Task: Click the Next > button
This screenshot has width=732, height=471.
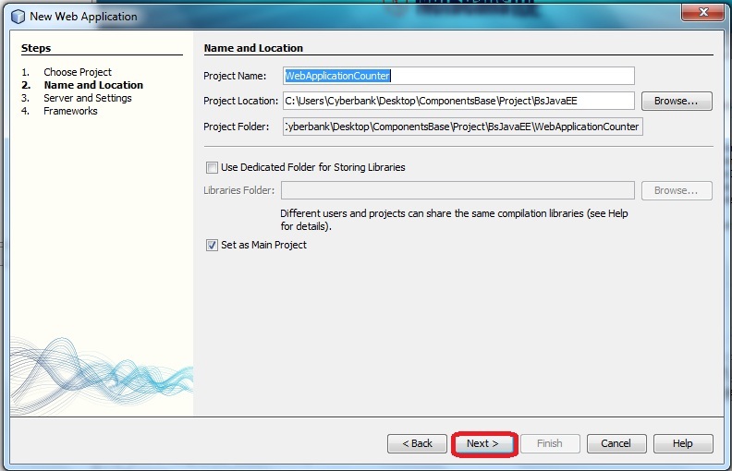Action: pos(483,443)
